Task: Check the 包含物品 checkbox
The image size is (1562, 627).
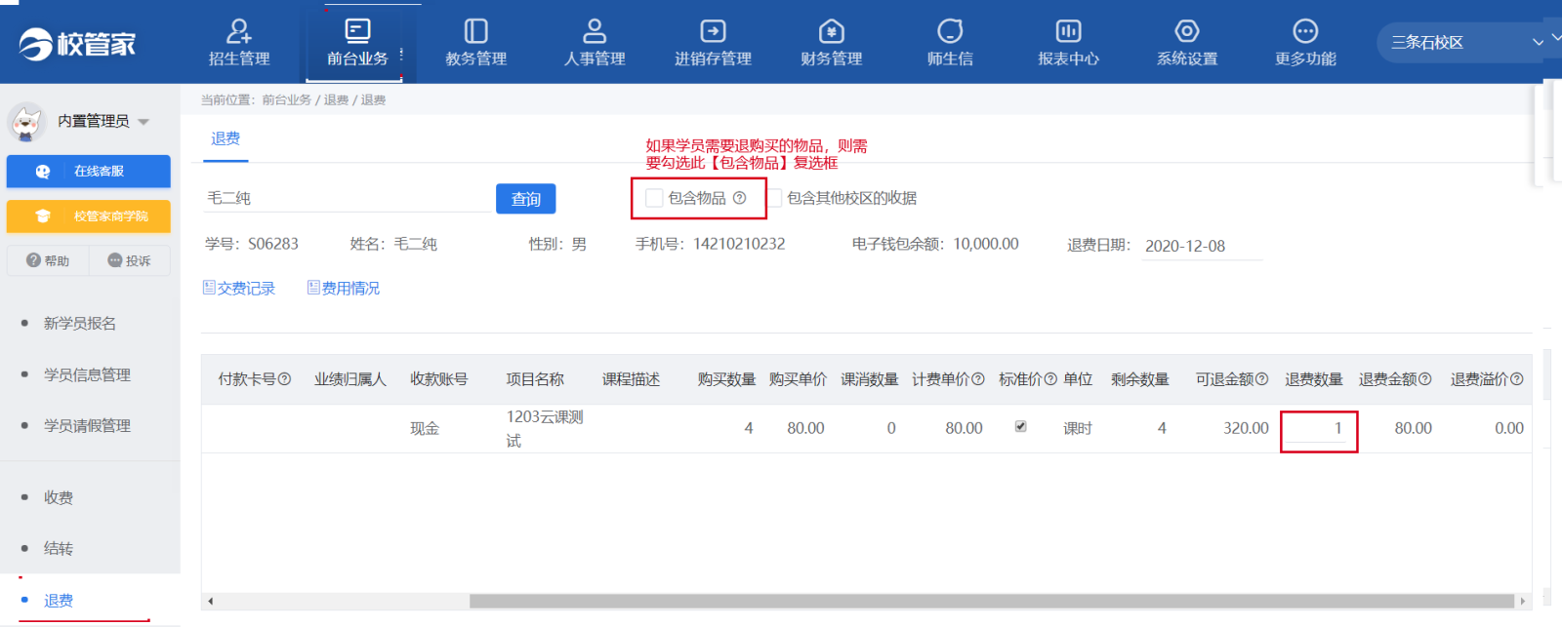Action: (x=654, y=198)
